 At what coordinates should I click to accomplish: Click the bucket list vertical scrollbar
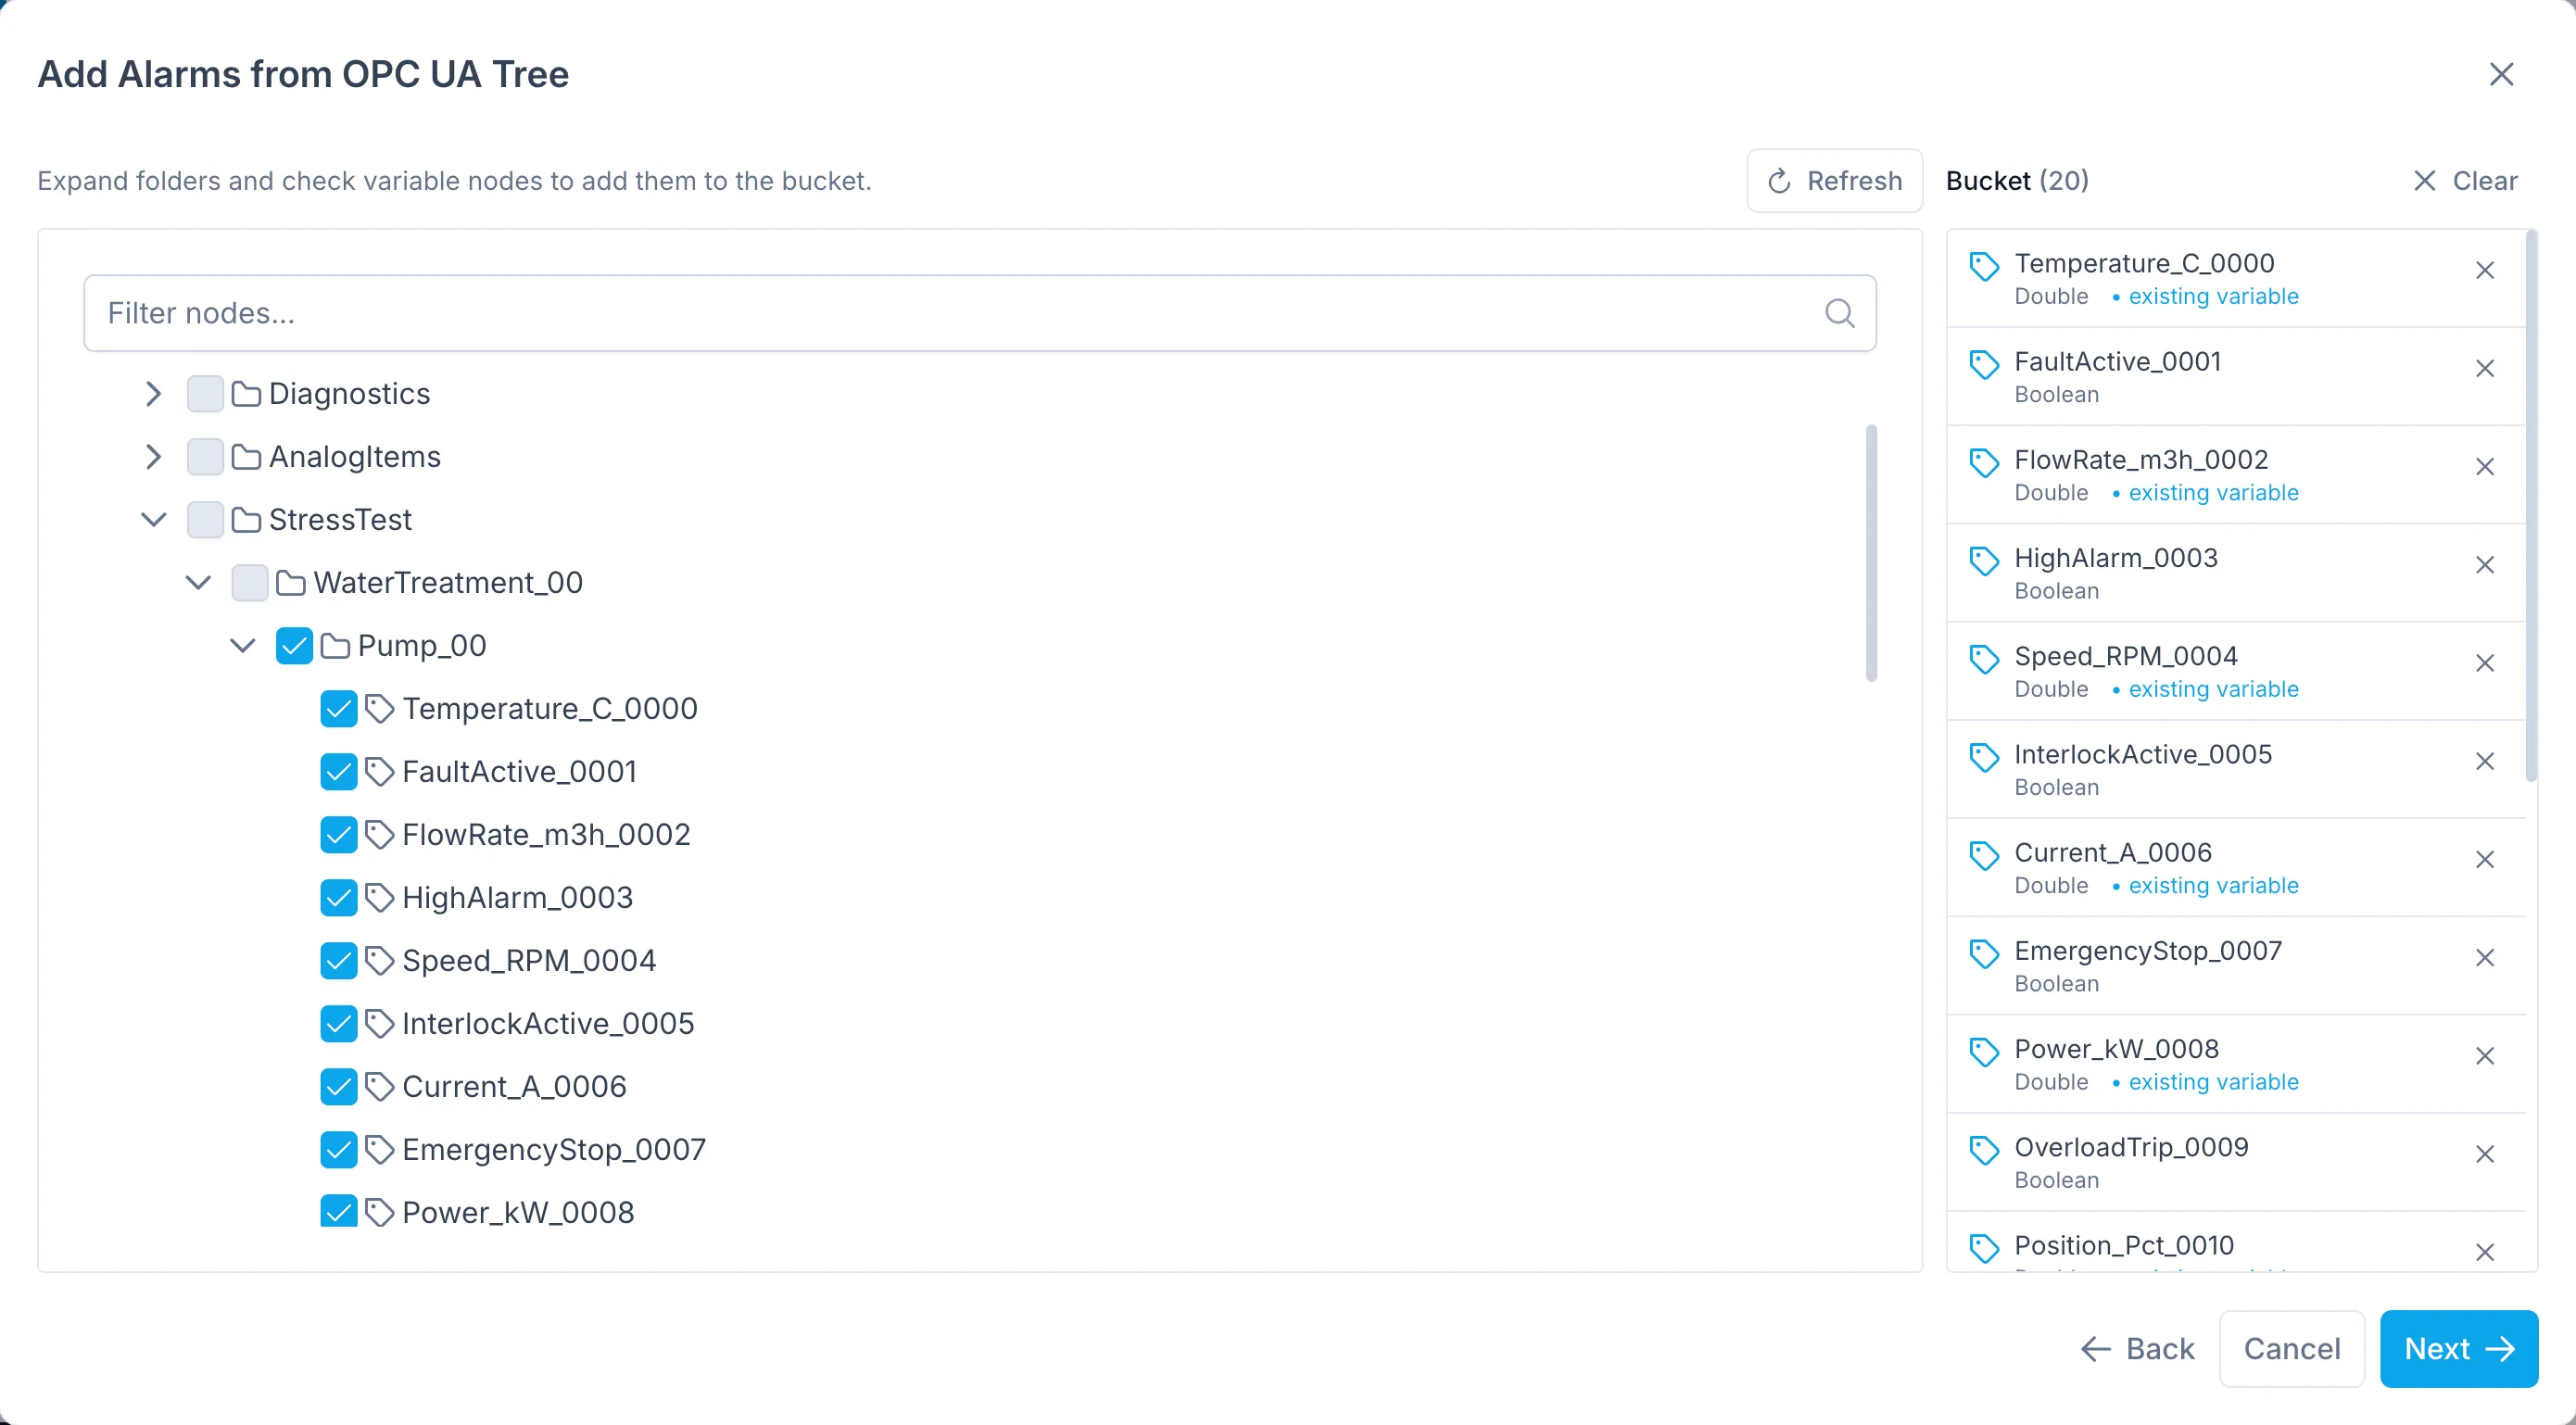click(x=2531, y=506)
